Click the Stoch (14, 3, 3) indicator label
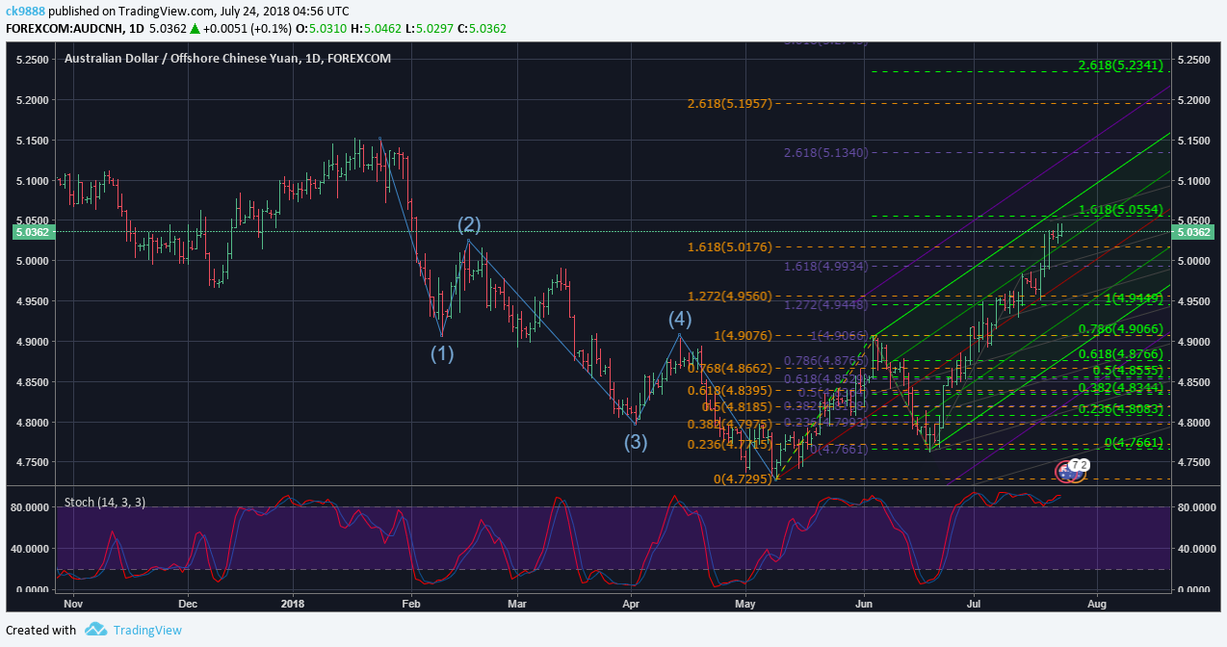The width and height of the screenshot is (1227, 647). coord(105,503)
